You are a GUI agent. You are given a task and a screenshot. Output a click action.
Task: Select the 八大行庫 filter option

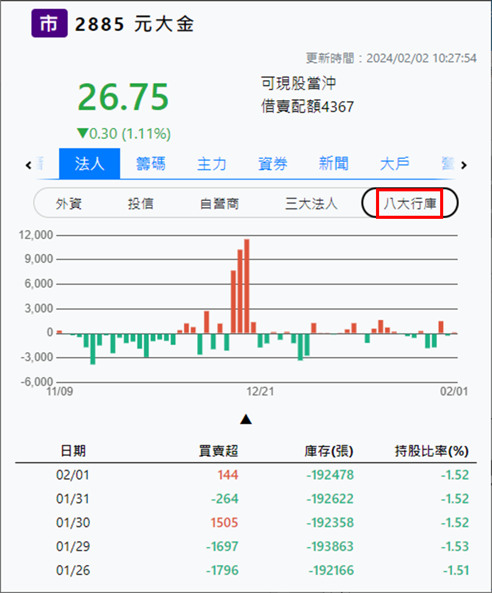(410, 203)
